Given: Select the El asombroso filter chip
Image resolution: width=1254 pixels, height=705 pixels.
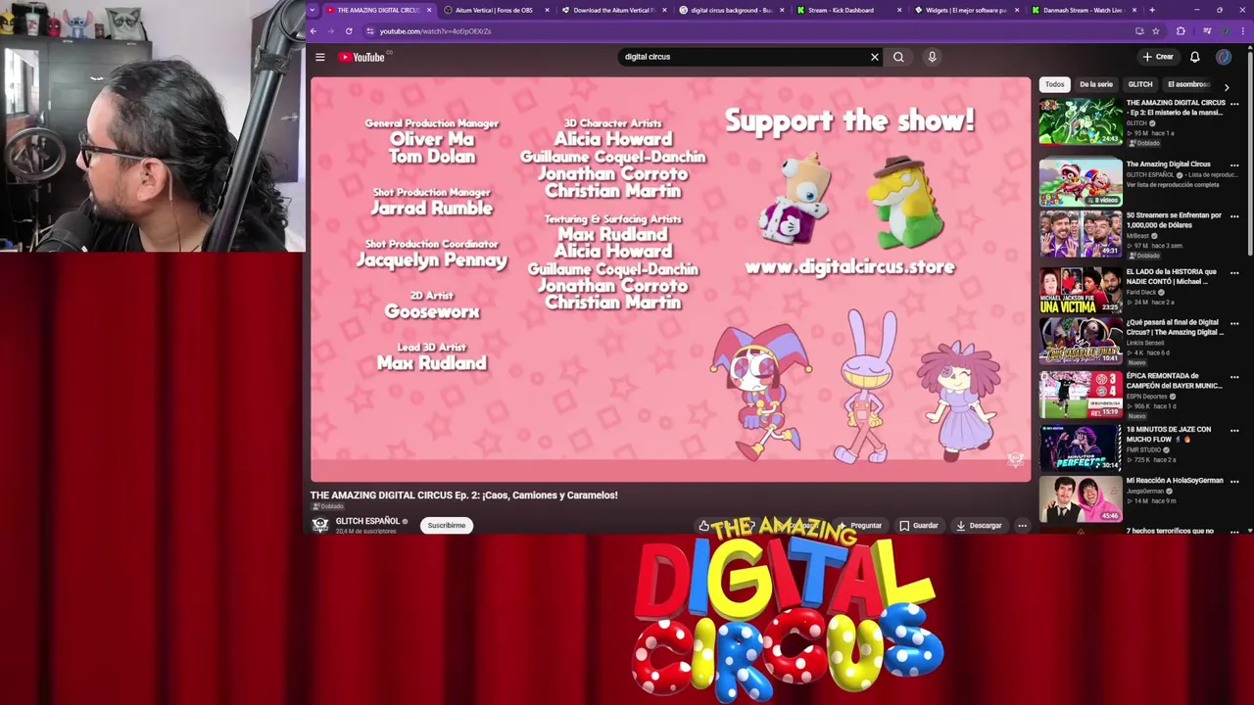Looking at the screenshot, I should point(1188,84).
